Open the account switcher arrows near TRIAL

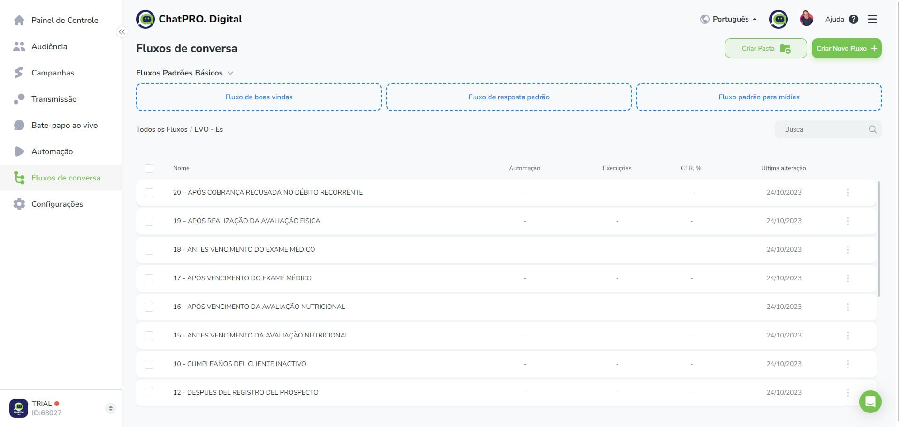pyautogui.click(x=111, y=408)
